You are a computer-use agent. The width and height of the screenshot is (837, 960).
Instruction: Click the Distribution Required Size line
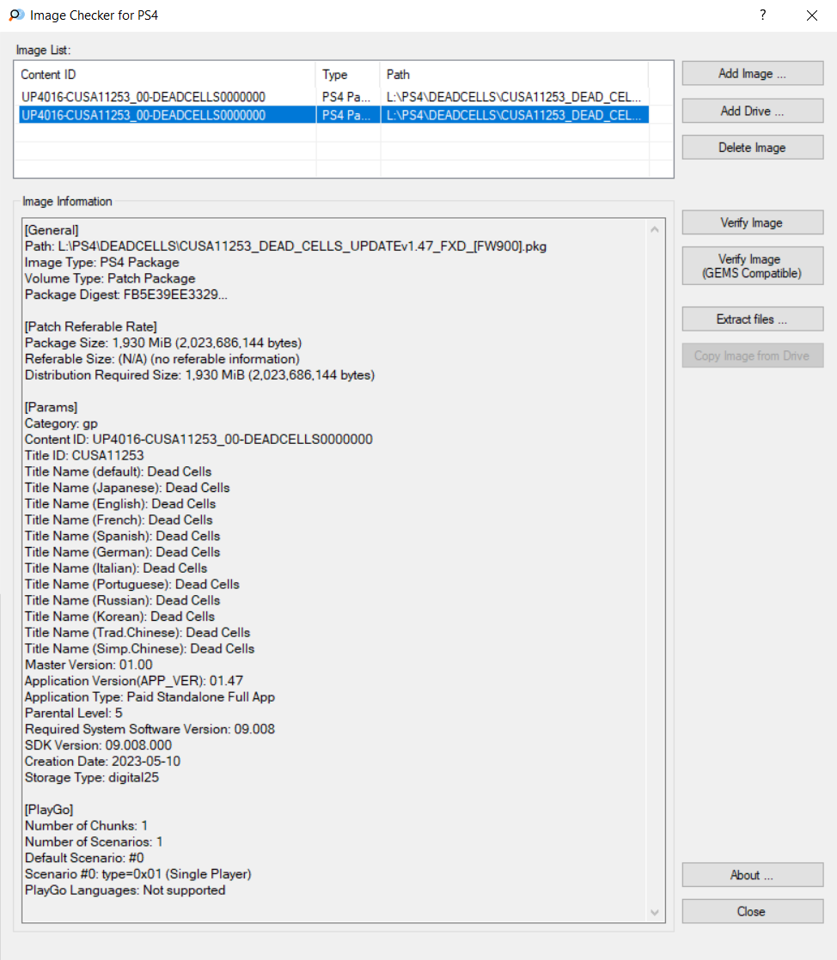[199, 374]
